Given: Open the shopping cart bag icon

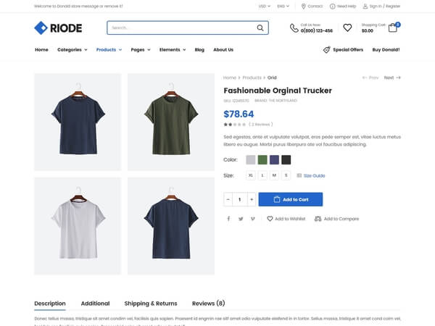Looking at the screenshot, I should click(392, 28).
